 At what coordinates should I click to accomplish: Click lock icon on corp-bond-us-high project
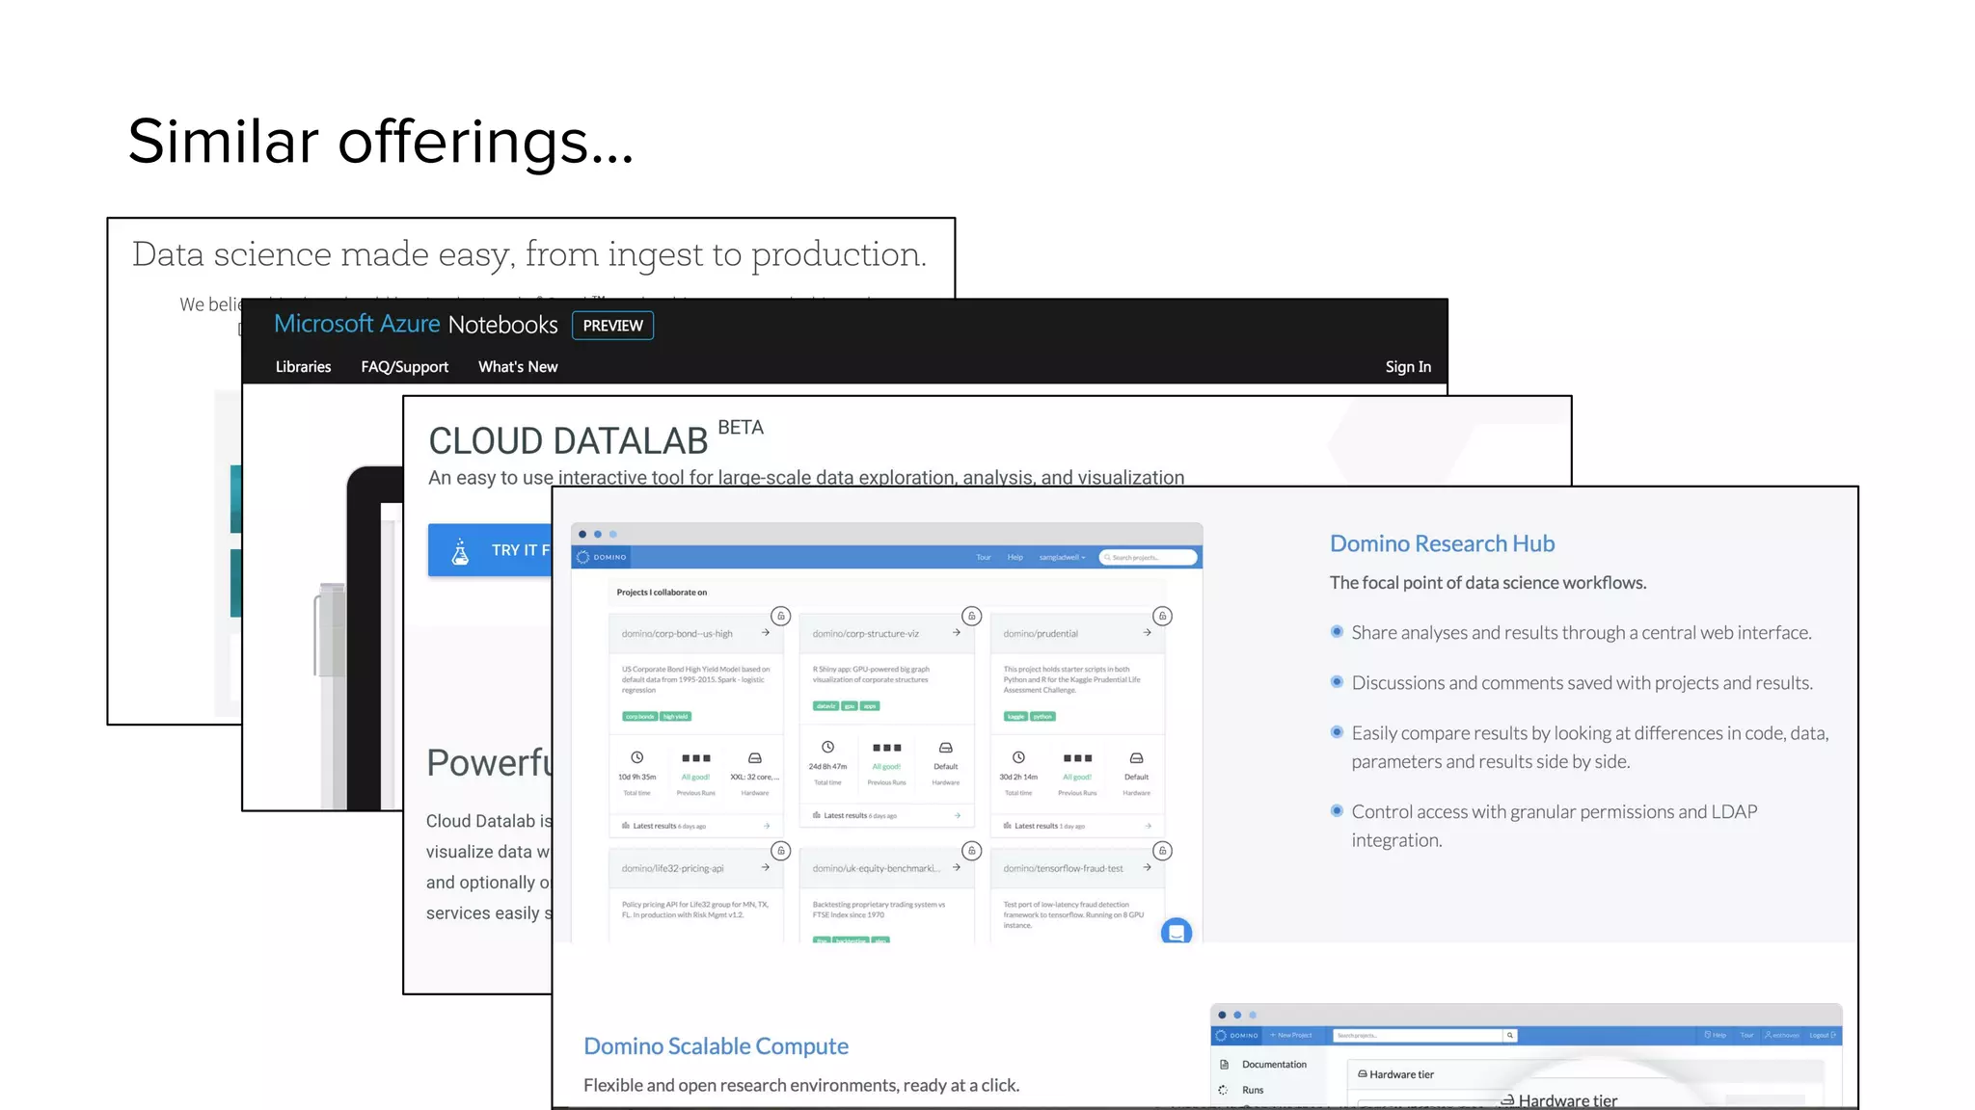click(x=781, y=616)
